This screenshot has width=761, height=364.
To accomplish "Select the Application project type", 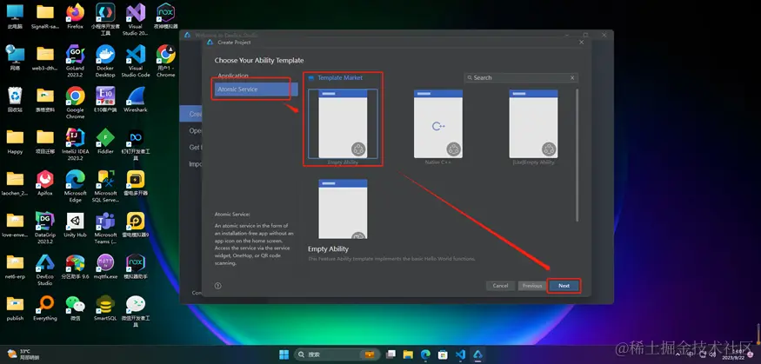I will tap(233, 76).
